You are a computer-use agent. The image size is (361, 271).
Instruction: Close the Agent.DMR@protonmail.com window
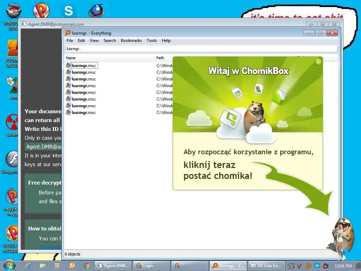point(334,24)
